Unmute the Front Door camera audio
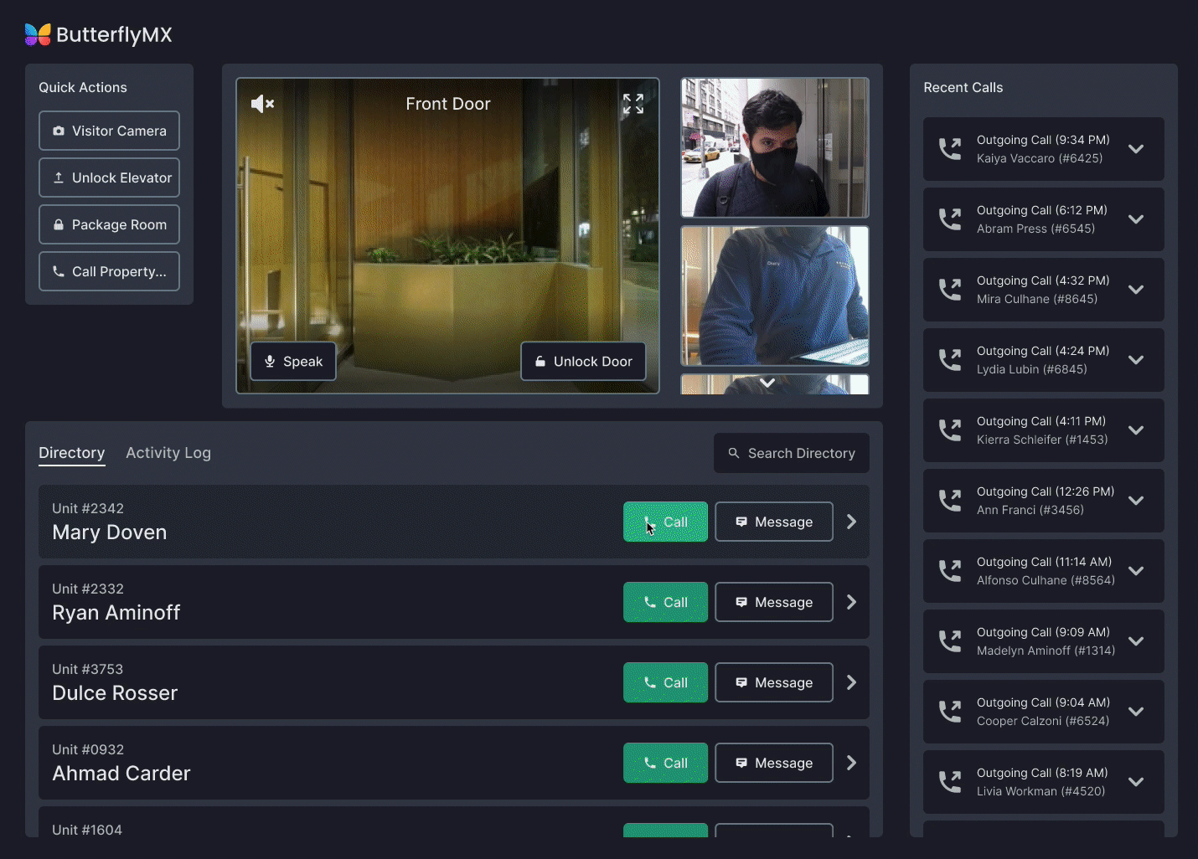This screenshot has height=859, width=1198. click(x=262, y=104)
